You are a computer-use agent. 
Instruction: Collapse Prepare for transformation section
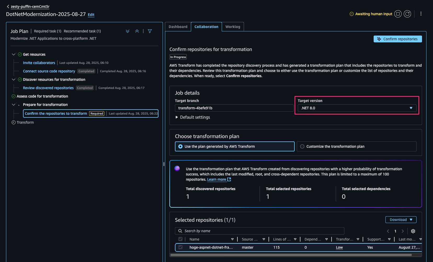coord(14,105)
